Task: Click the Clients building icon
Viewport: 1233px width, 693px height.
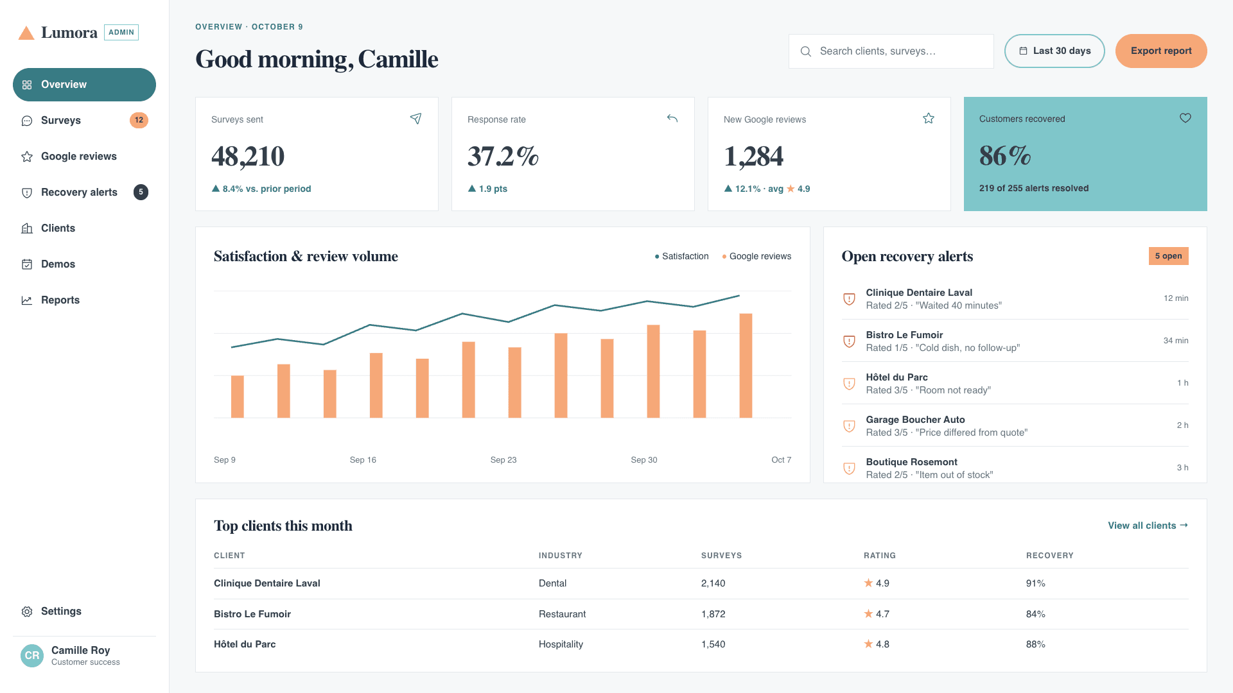Action: pos(27,228)
